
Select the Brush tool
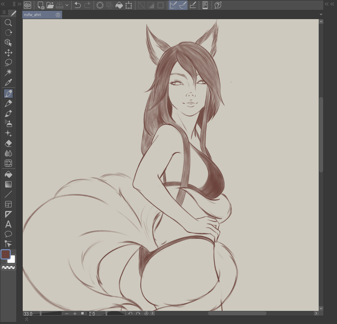[8, 113]
